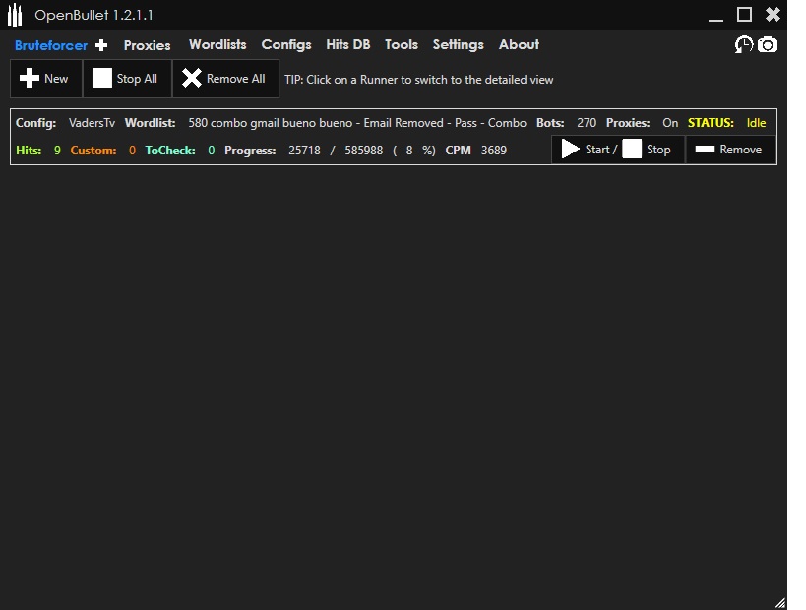This screenshot has height=610, width=806.
Task: Show the About tab
Action: pos(519,44)
